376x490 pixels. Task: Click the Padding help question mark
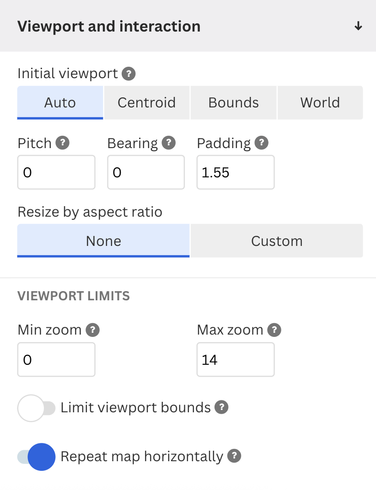pos(262,143)
